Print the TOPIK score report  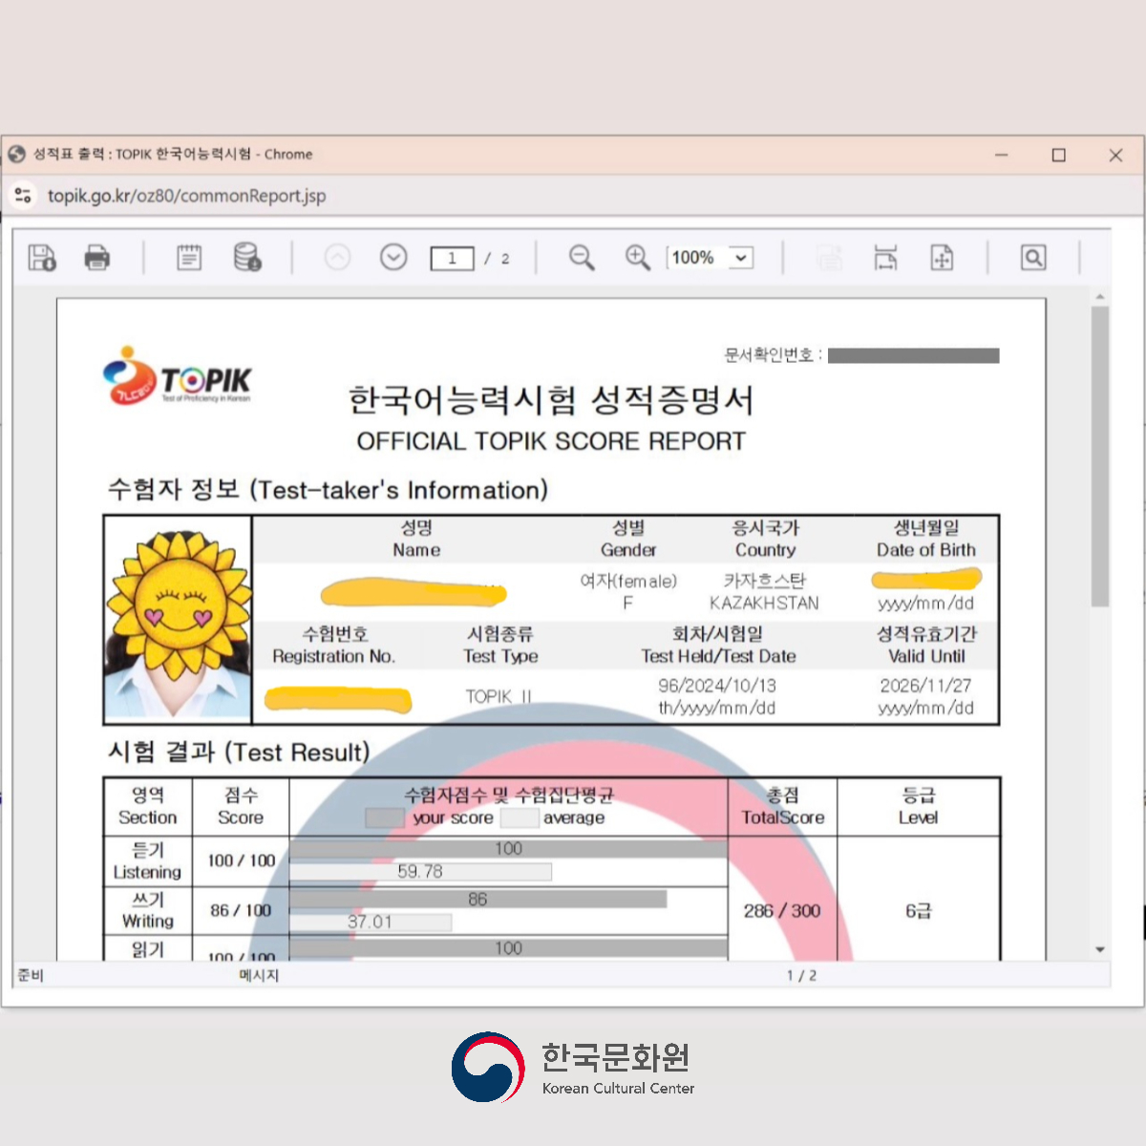pos(97,258)
